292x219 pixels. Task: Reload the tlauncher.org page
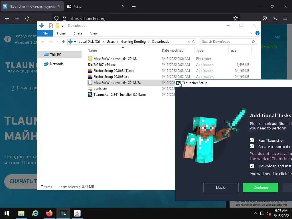(x=27, y=19)
